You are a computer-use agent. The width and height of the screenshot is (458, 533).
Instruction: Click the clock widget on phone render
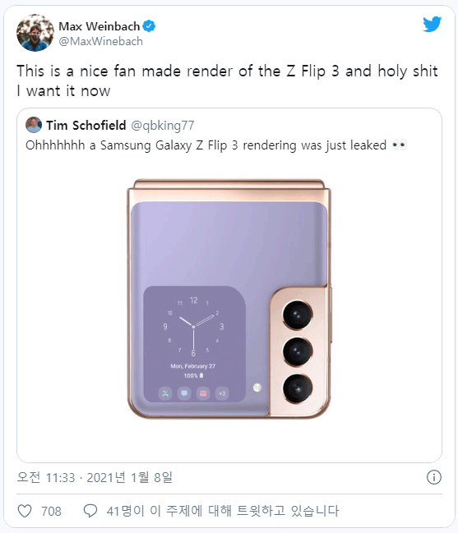[194, 344]
